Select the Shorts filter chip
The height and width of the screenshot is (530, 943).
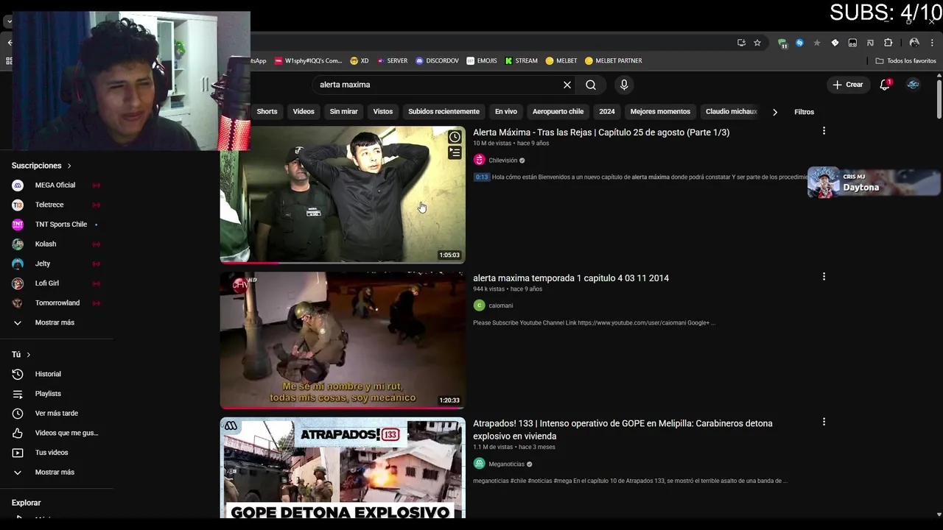[x=267, y=112]
